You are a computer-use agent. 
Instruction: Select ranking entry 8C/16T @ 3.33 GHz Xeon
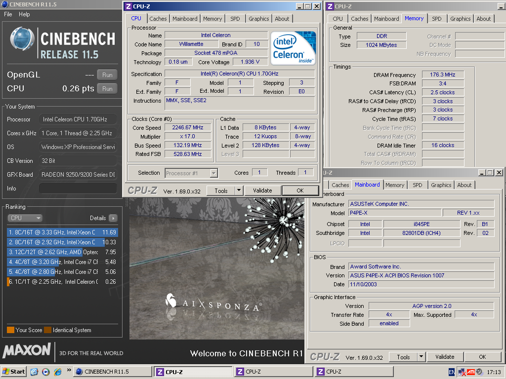pyautogui.click(x=62, y=232)
